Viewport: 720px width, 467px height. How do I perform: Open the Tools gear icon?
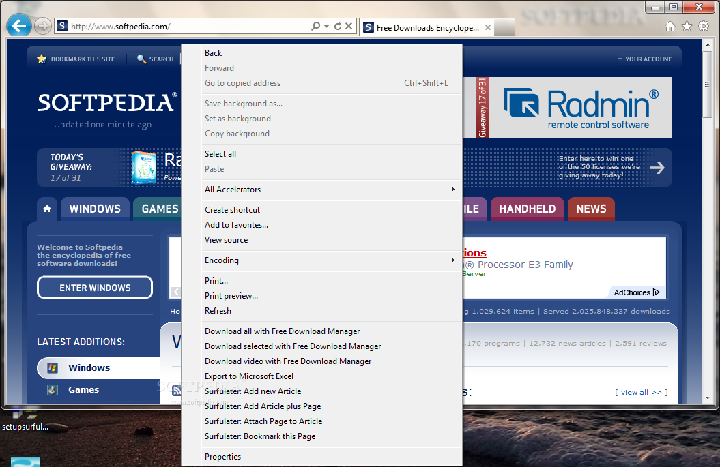pyautogui.click(x=704, y=26)
